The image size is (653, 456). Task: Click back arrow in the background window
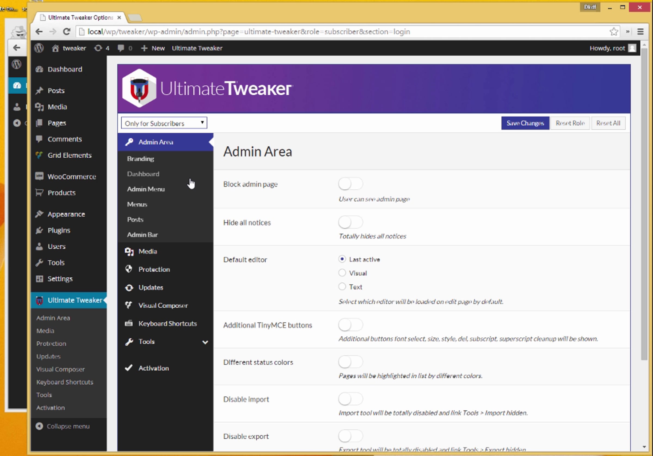point(17,48)
